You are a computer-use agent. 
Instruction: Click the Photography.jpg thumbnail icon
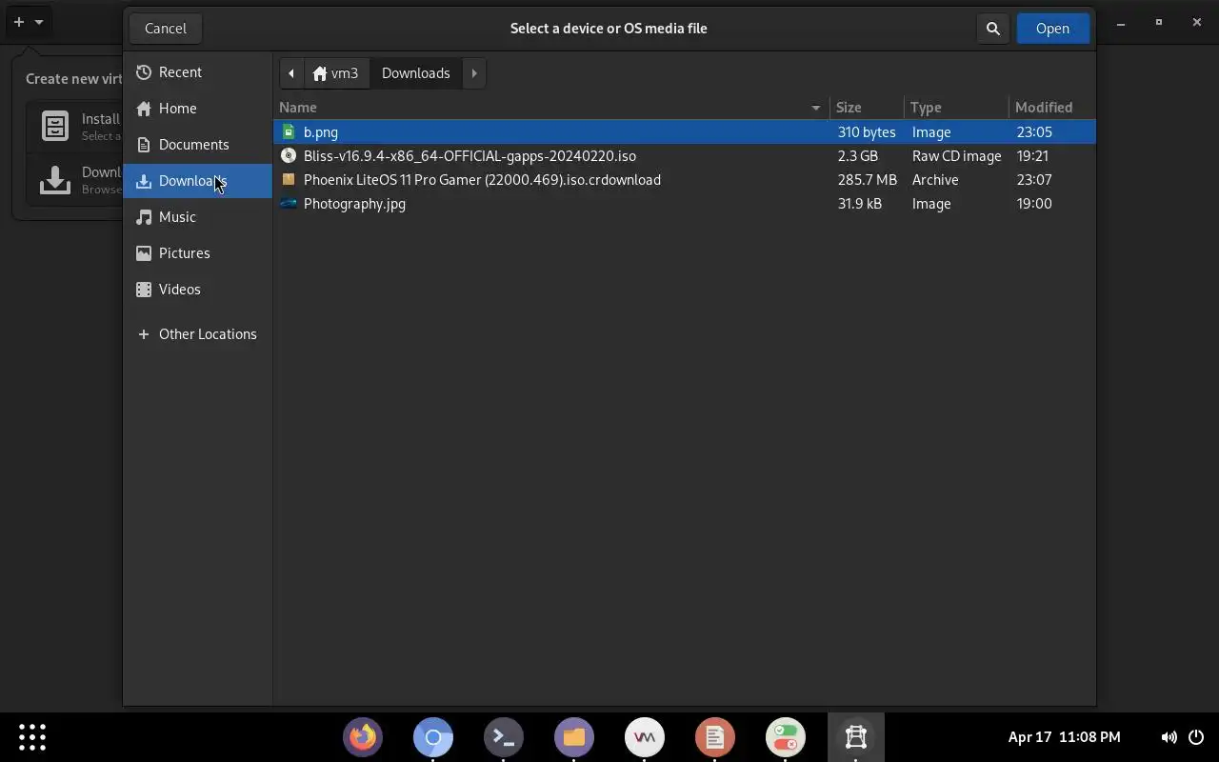(289, 204)
